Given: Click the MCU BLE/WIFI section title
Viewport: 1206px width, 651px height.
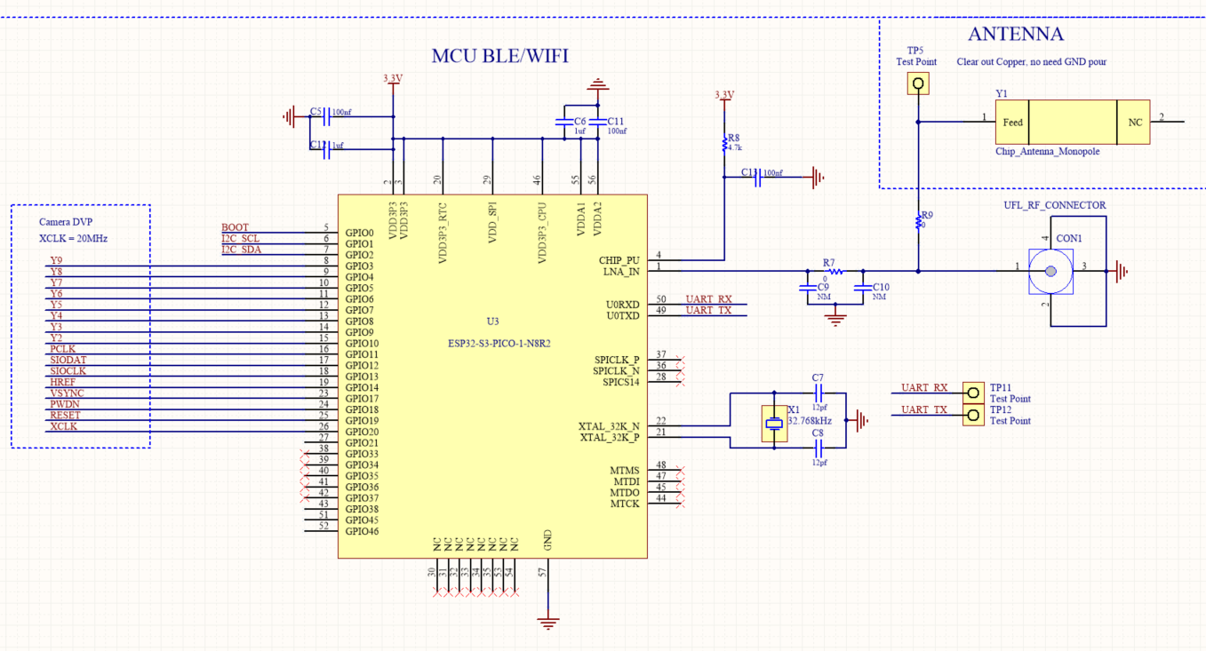Looking at the screenshot, I should [x=499, y=56].
